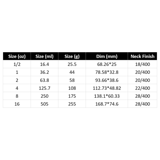The height and width of the screenshot is (160, 160).
Task: Click the Dim (mm) column header
Action: [107, 56]
